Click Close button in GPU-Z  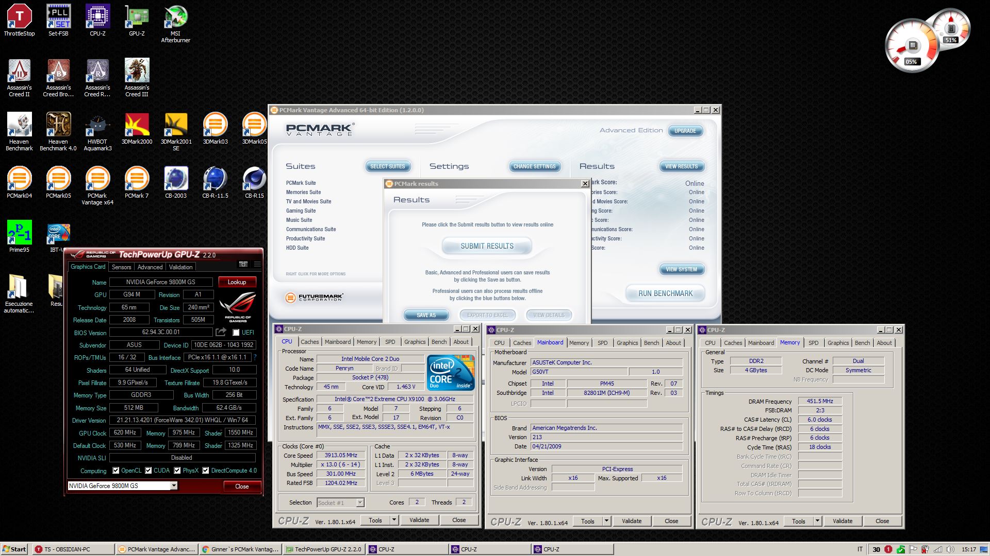242,486
